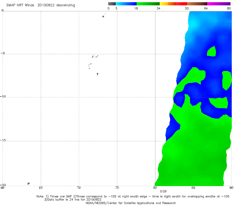
Task: Click the latitude label "-5"
Action: click(x=3, y=53)
